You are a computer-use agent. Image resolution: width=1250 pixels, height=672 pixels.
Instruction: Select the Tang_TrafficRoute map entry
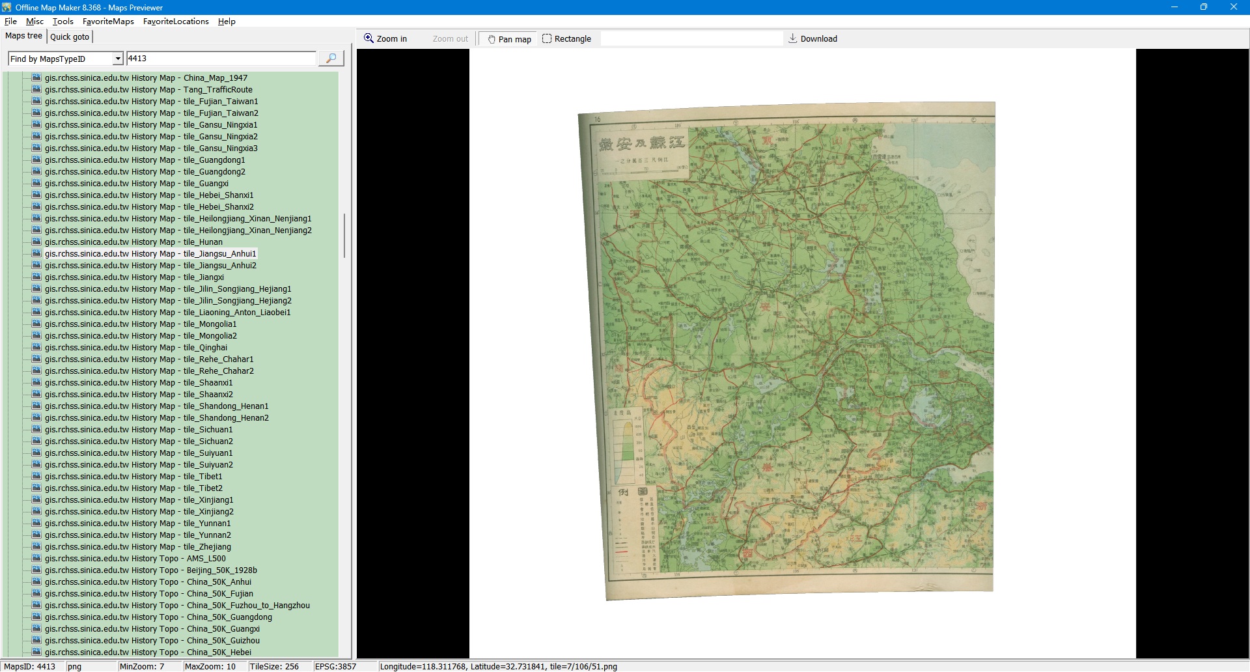pyautogui.click(x=148, y=90)
